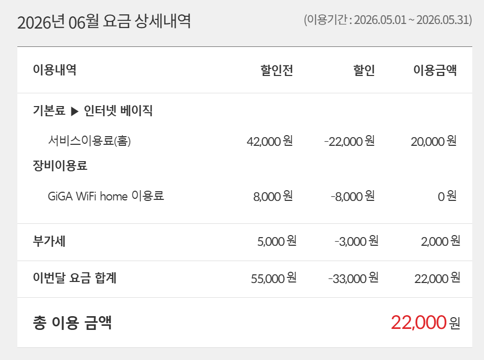Click the 할인 column header
The width and height of the screenshot is (484, 360).
[x=364, y=70]
